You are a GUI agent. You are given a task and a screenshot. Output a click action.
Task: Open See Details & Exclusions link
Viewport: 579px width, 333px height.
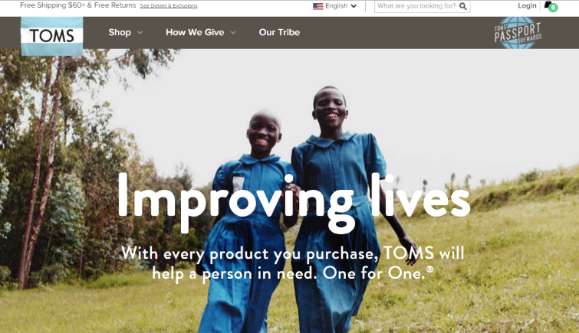click(169, 6)
